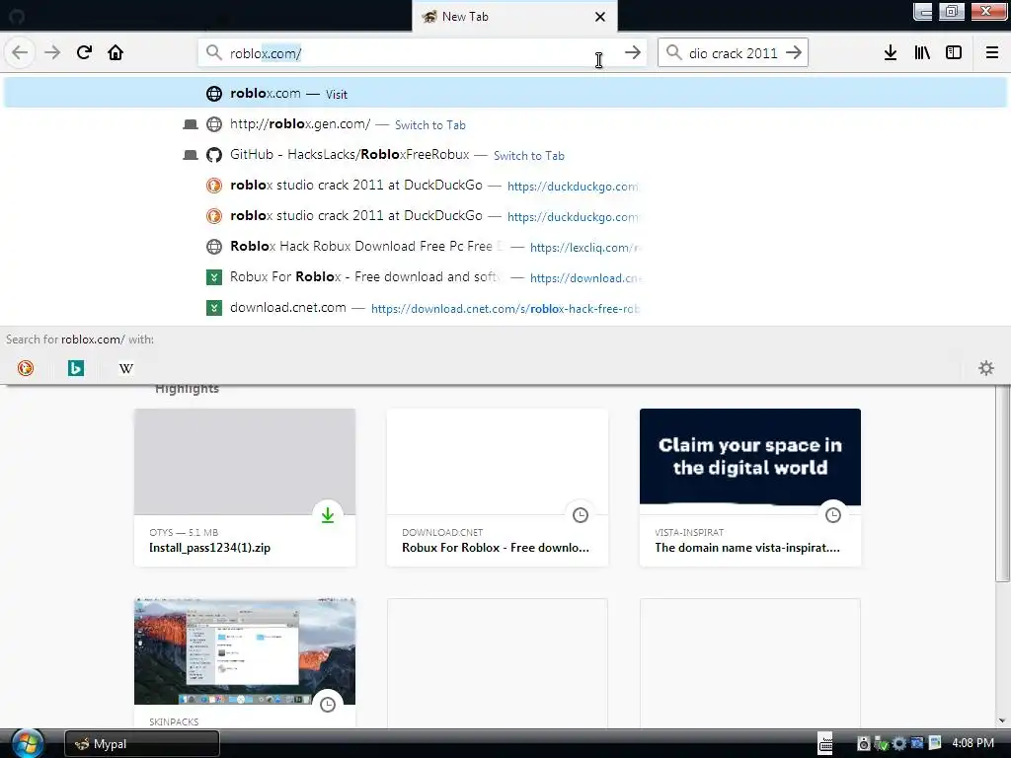The height and width of the screenshot is (758, 1011).
Task: Click the search arrow next to 'dio crack 2011'
Action: coord(794,53)
